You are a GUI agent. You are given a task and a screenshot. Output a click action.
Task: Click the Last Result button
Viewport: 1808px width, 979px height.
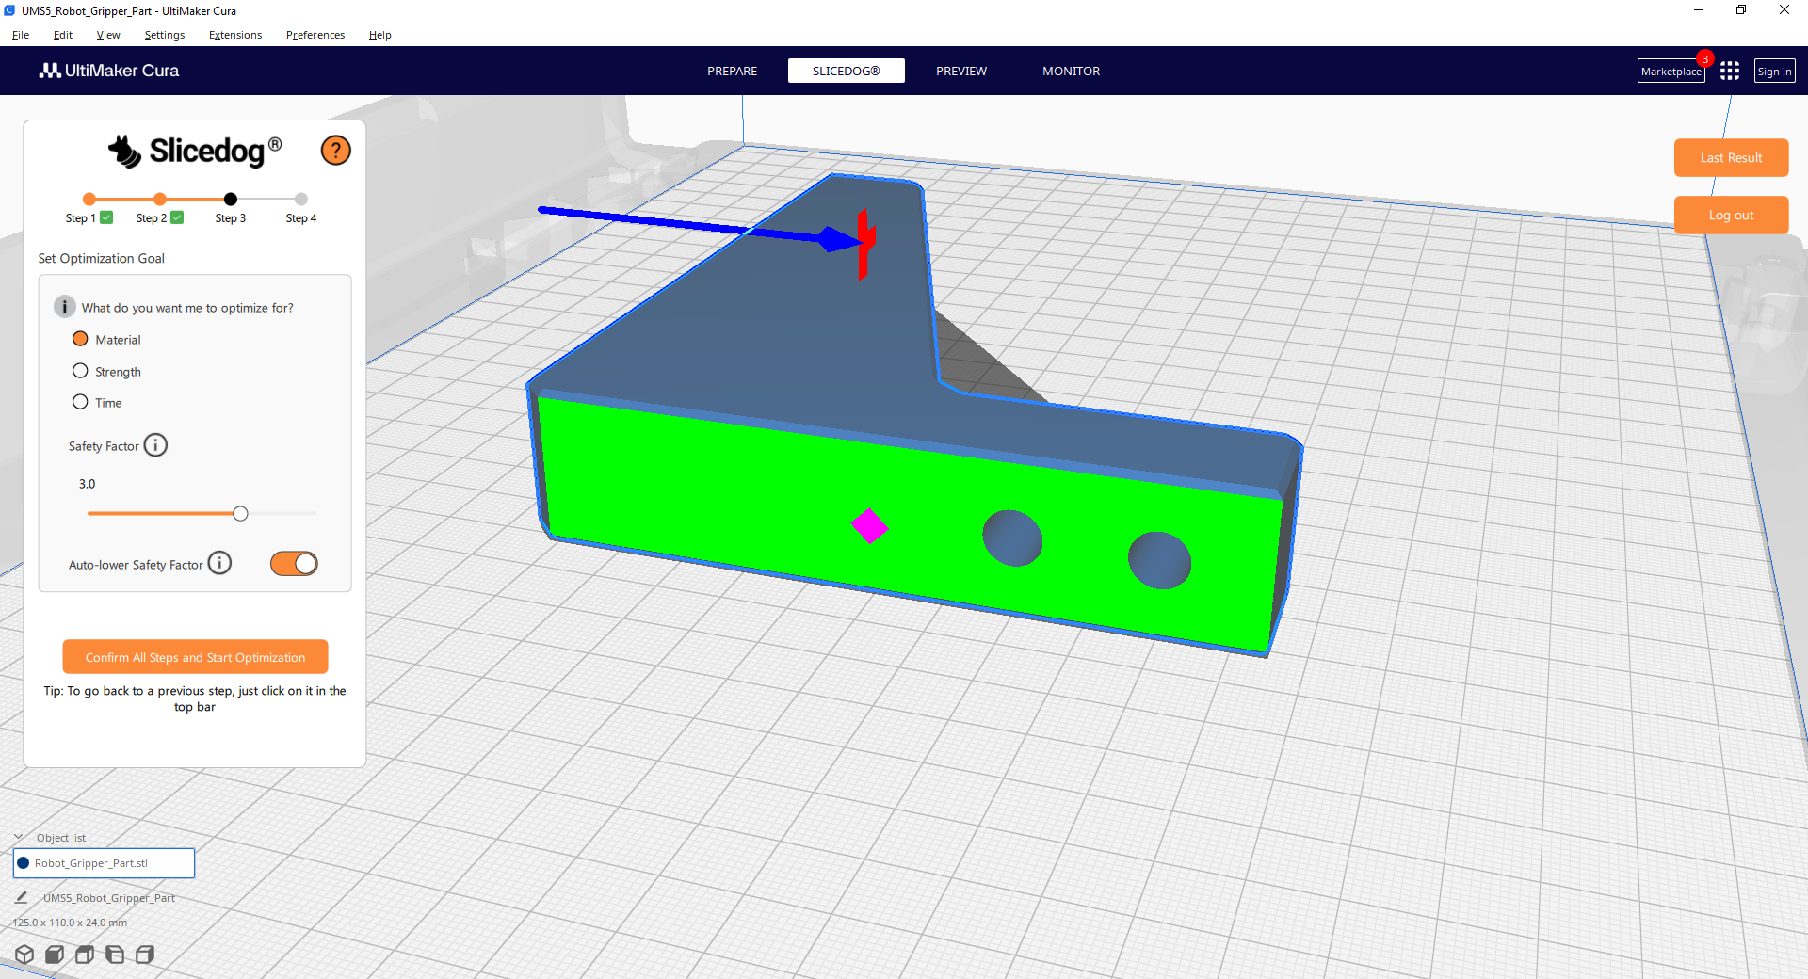click(x=1730, y=158)
